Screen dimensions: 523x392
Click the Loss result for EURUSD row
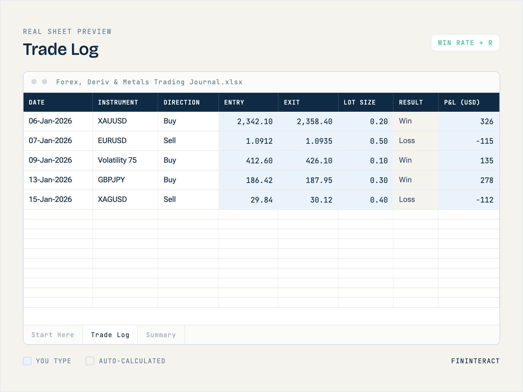tap(416, 141)
